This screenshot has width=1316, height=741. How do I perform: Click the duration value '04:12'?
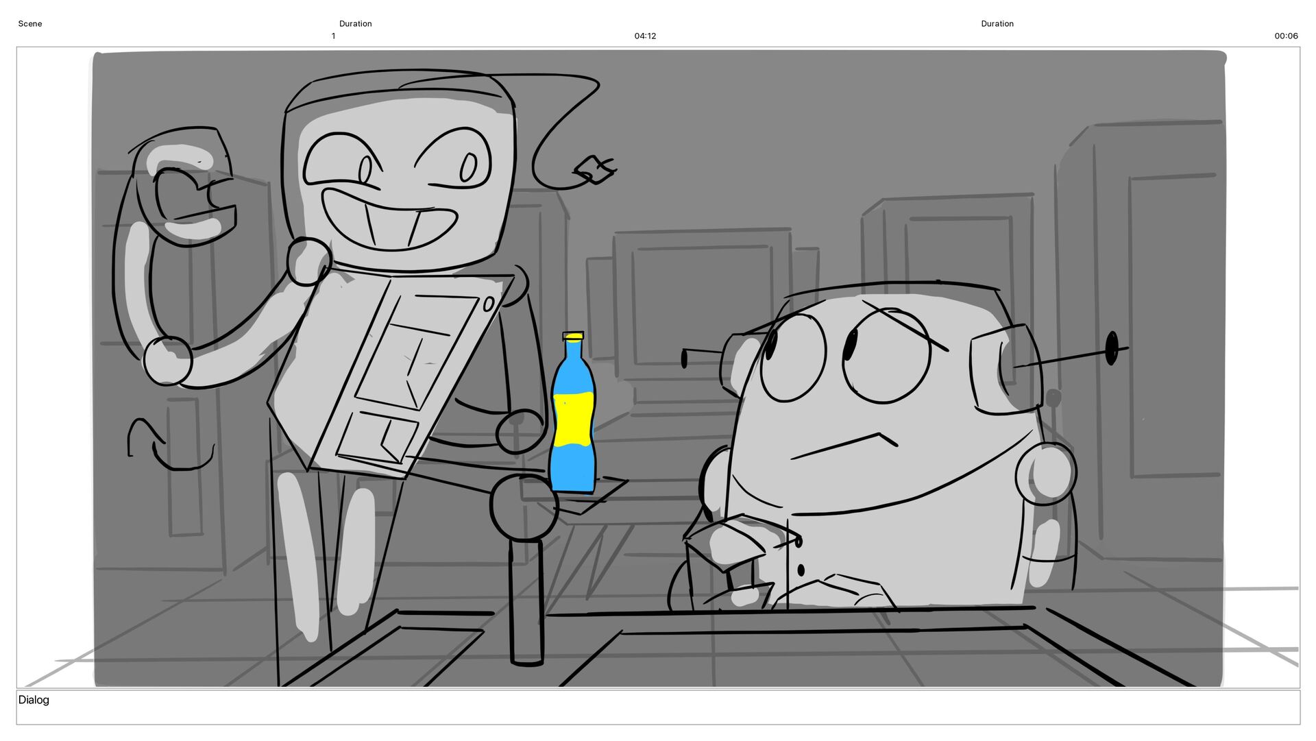pos(645,36)
